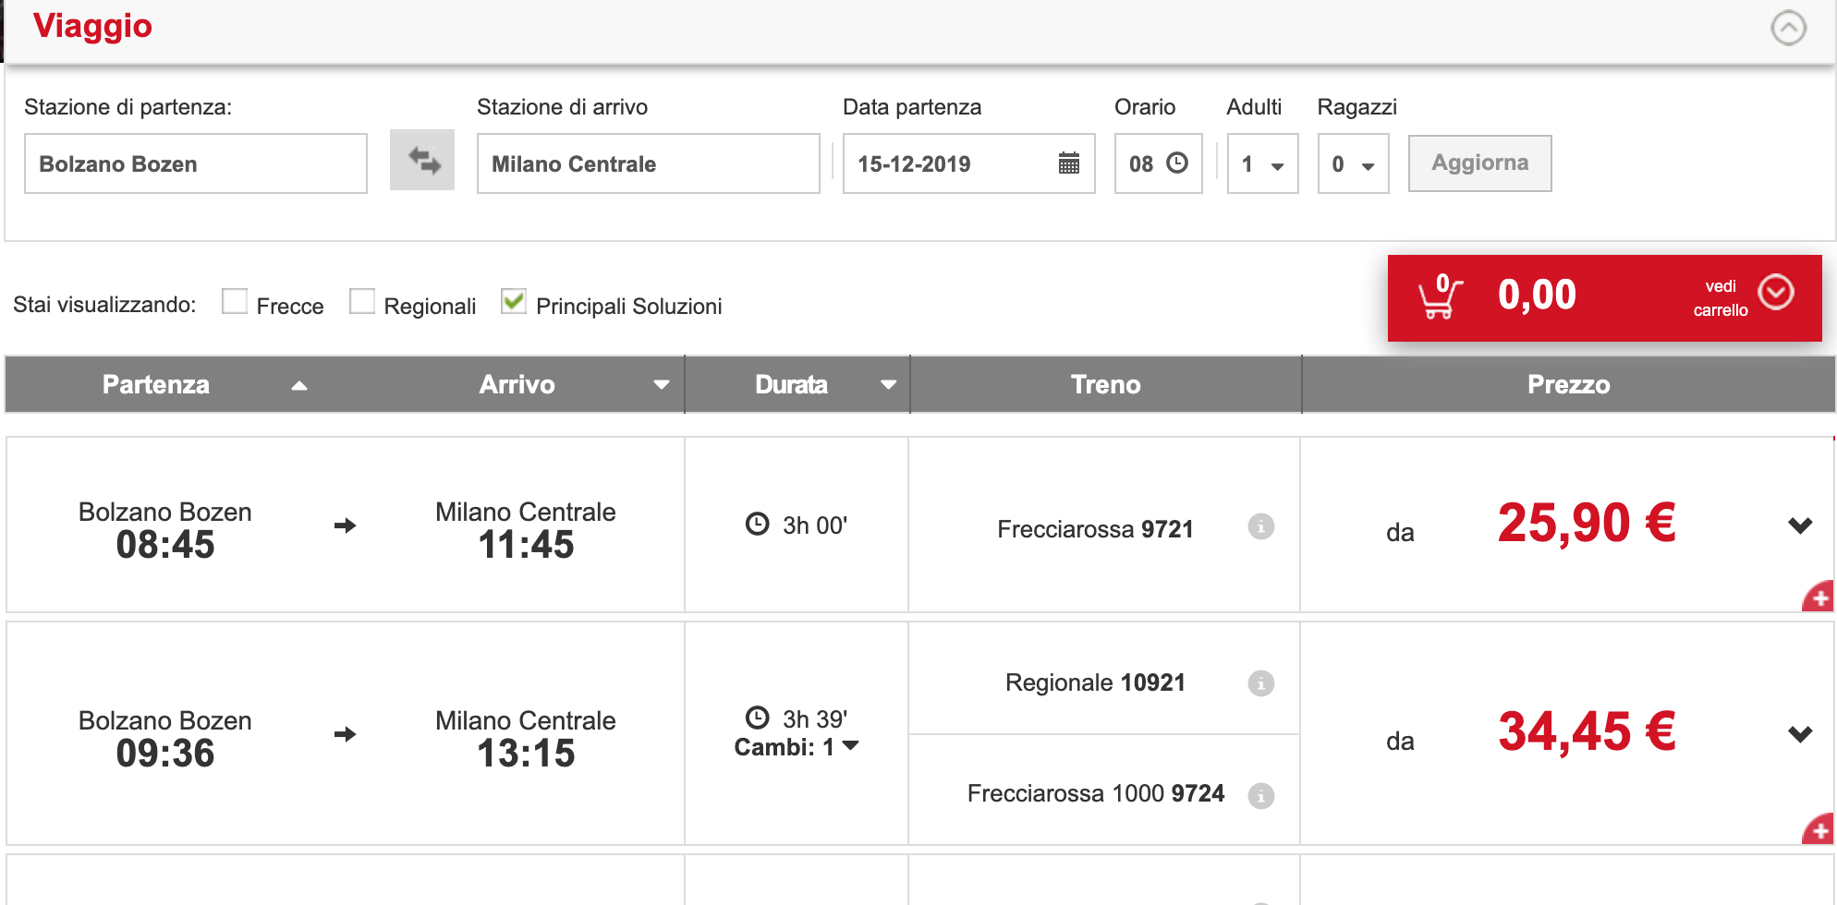Open the Ragazzi passenger count dropdown

tap(1353, 163)
